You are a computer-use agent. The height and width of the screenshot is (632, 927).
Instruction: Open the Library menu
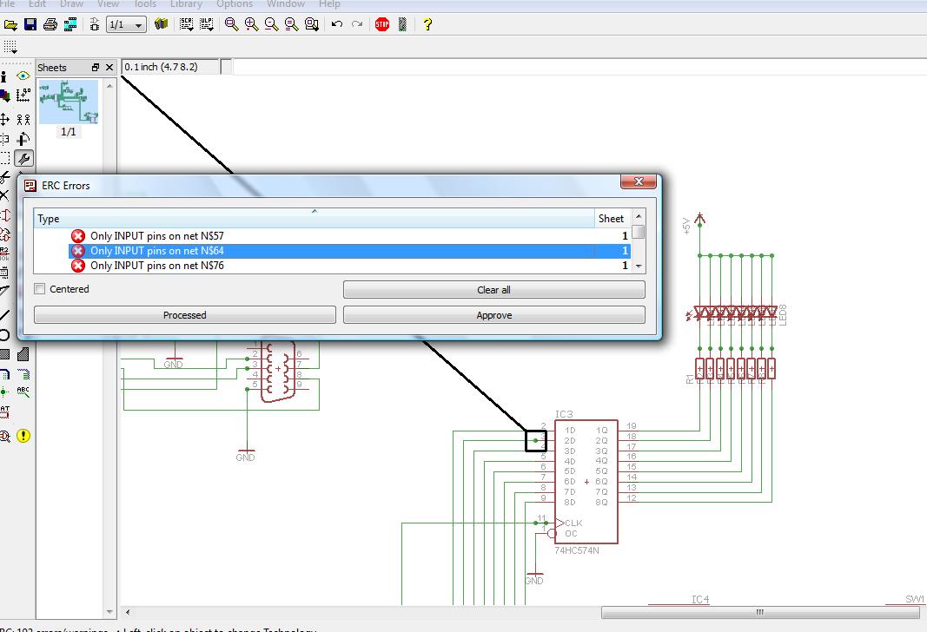point(186,4)
